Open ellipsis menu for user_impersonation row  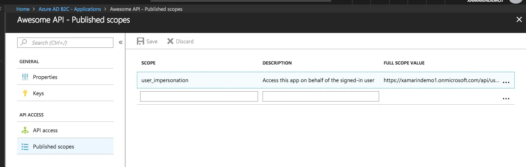pos(506,82)
